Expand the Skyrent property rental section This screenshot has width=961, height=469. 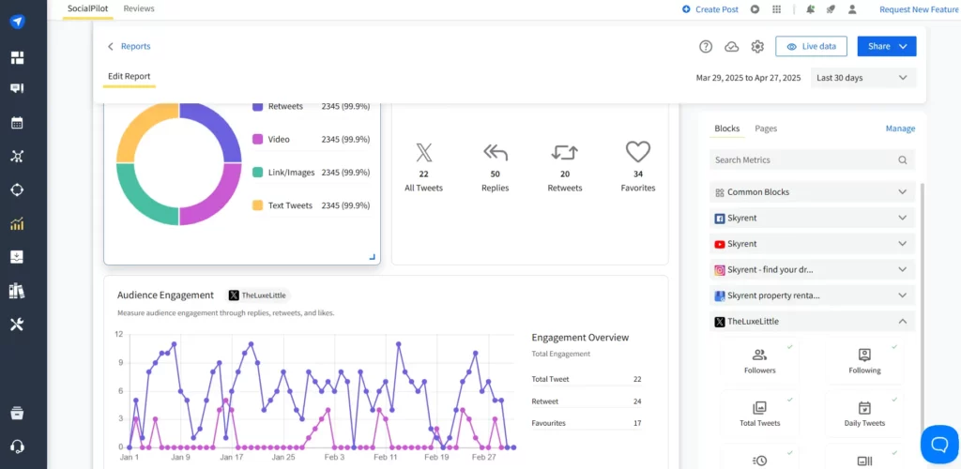pos(812,295)
